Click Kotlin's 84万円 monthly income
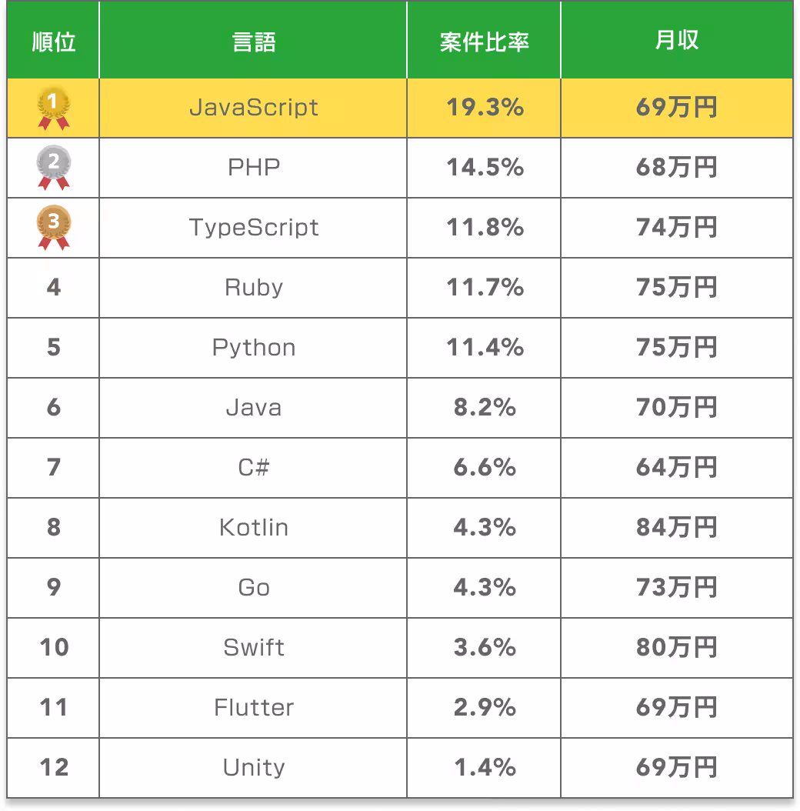Image resolution: width=800 pixels, height=811 pixels. point(676,527)
